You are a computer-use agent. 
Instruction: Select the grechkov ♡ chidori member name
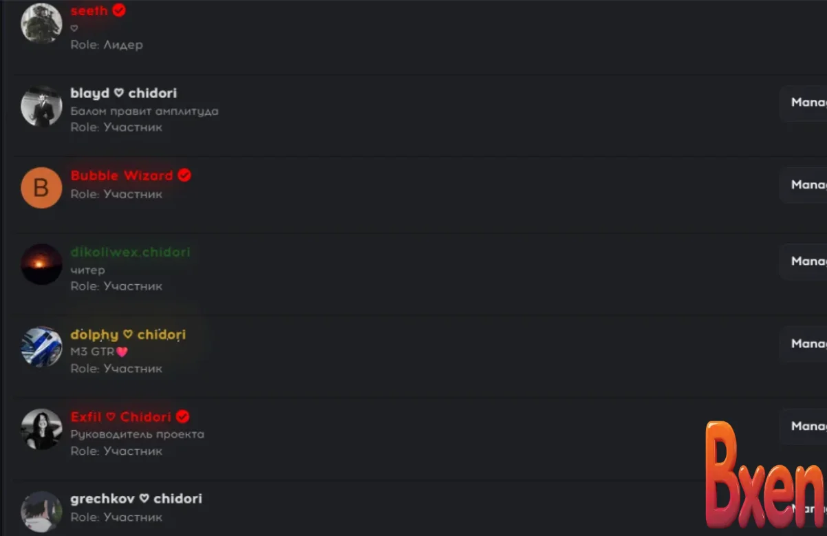136,498
